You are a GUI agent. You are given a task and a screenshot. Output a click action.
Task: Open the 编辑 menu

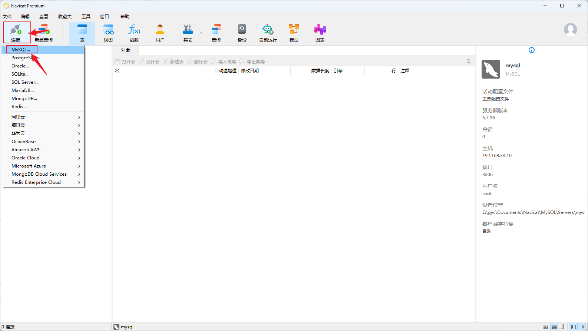pyautogui.click(x=25, y=17)
